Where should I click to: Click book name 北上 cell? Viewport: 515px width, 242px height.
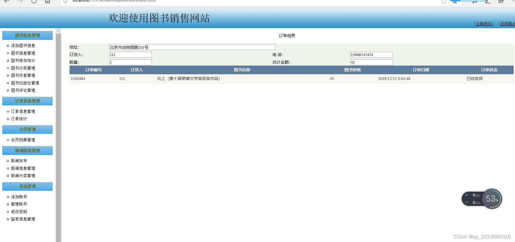pyautogui.click(x=189, y=79)
